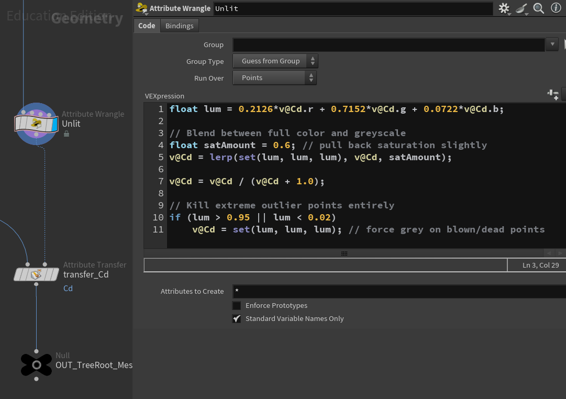Select the Code tab
566x399 pixels.
pos(147,26)
